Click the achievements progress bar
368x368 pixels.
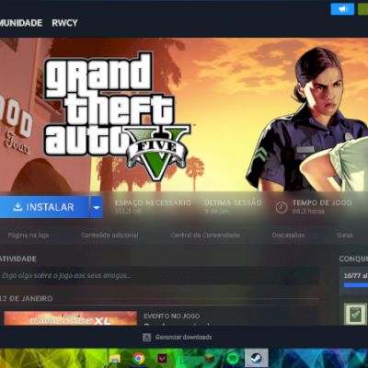tap(356, 285)
